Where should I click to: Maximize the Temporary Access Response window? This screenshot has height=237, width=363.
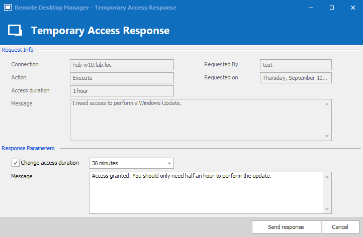tap(332, 8)
